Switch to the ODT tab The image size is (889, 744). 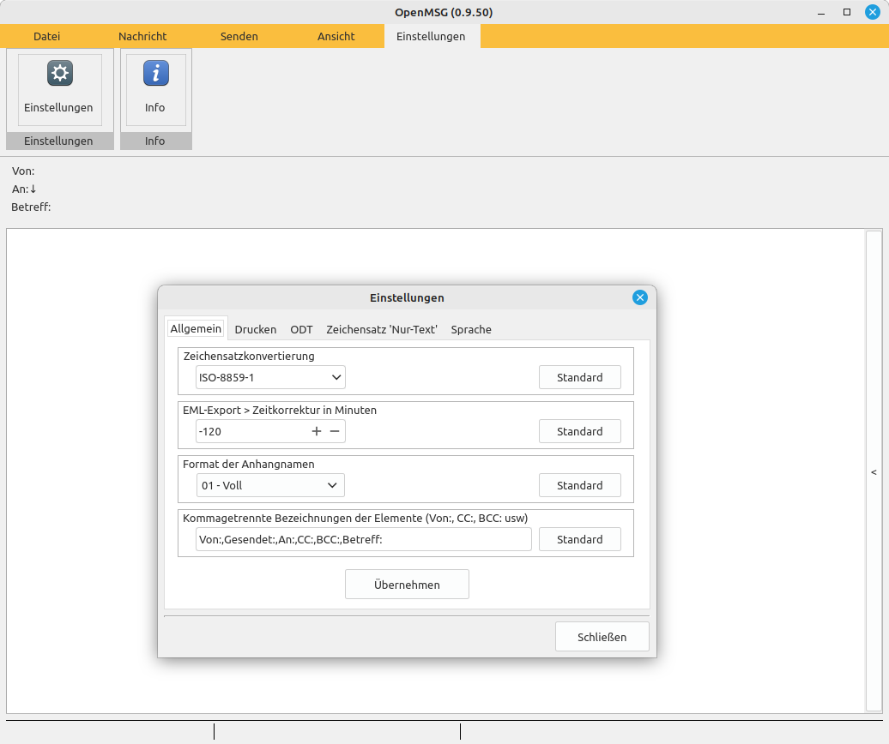[x=301, y=329]
